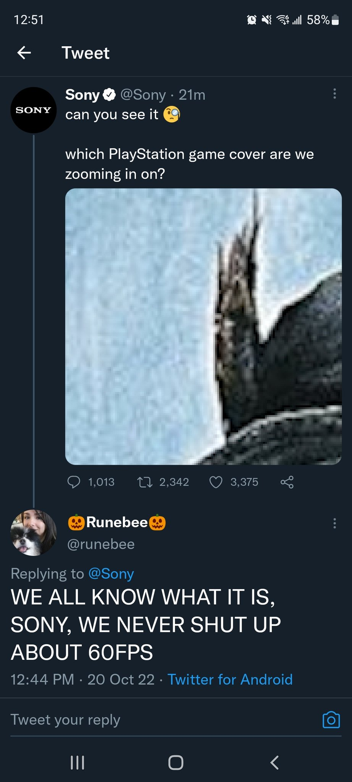Tap the share icon under Sony's tweet

[x=287, y=482]
